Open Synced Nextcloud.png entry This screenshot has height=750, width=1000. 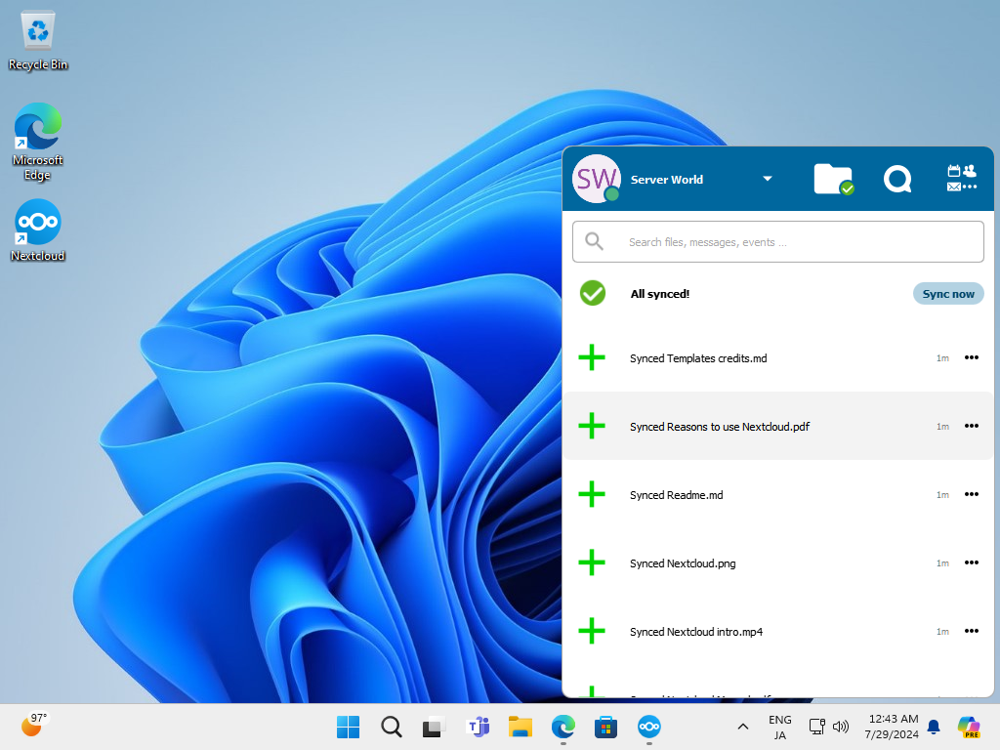778,562
